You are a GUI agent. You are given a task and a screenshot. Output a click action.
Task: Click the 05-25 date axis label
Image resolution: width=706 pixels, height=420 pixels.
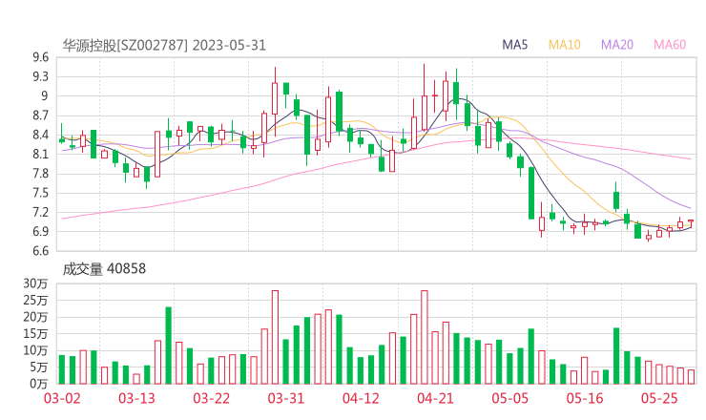pos(659,398)
